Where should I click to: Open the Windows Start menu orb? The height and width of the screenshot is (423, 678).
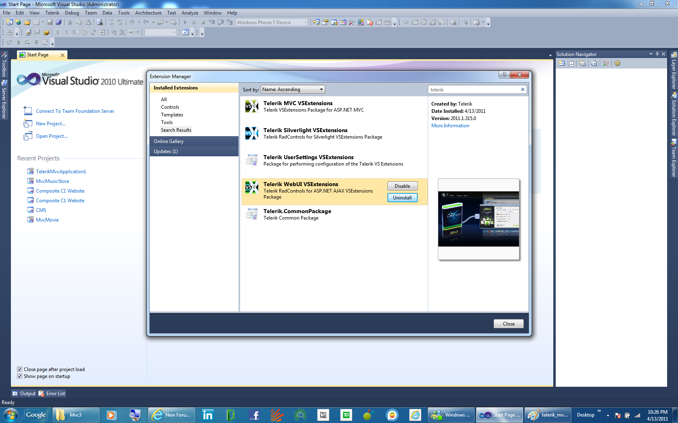(10, 415)
